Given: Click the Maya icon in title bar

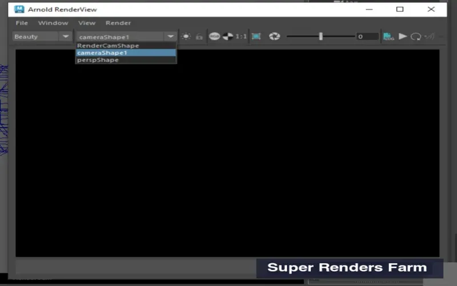Looking at the screenshot, I should click(x=19, y=9).
